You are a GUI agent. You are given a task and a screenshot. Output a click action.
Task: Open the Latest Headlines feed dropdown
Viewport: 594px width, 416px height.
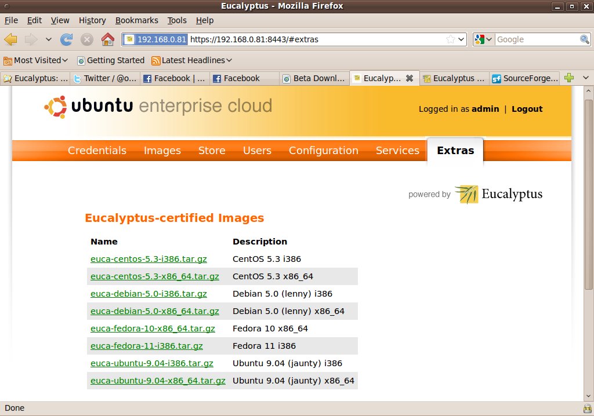(191, 60)
